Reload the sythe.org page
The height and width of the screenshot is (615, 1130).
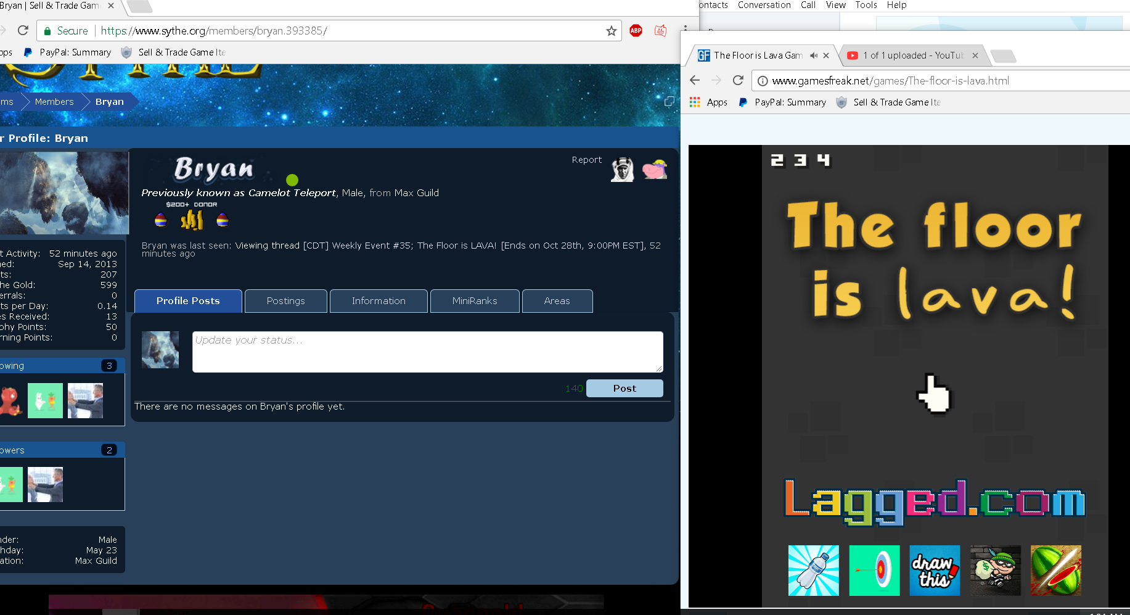[23, 30]
